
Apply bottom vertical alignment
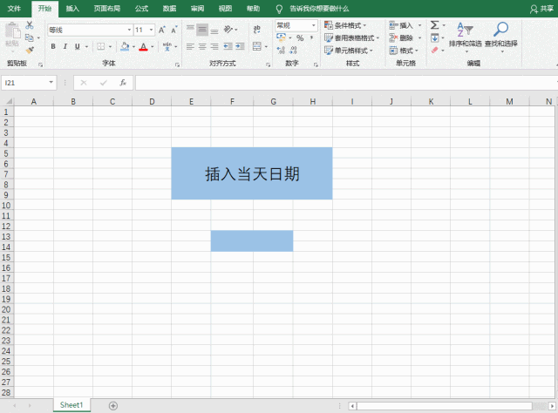point(214,29)
